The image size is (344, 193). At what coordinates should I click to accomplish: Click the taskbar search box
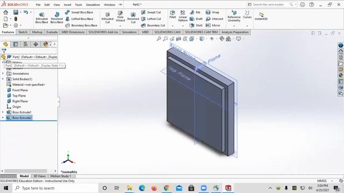55,188
